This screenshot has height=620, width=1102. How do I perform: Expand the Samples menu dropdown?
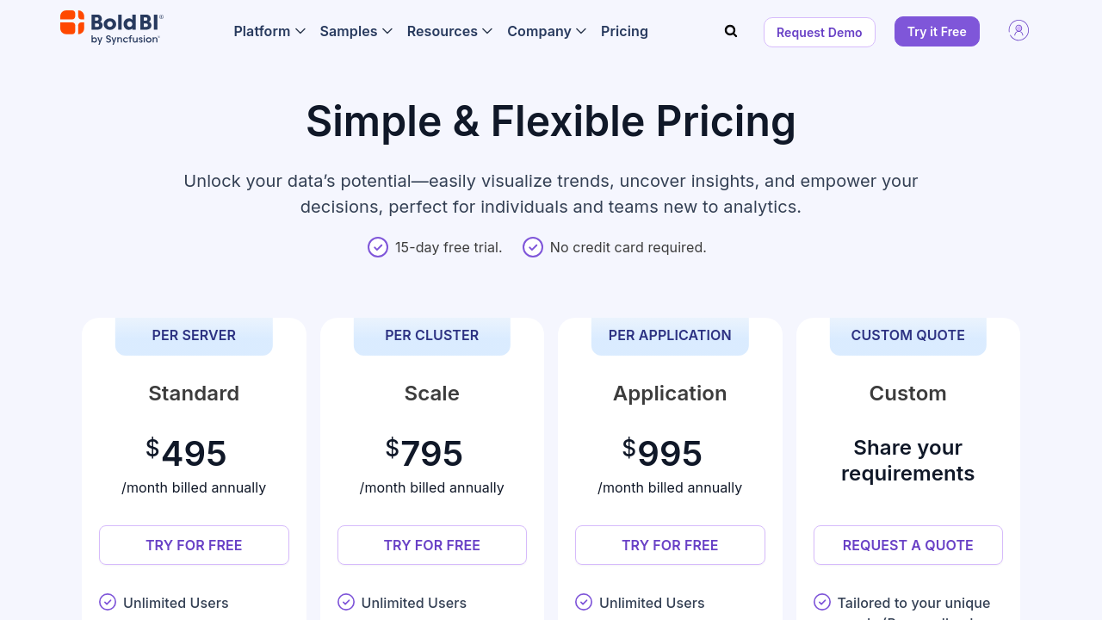point(356,31)
